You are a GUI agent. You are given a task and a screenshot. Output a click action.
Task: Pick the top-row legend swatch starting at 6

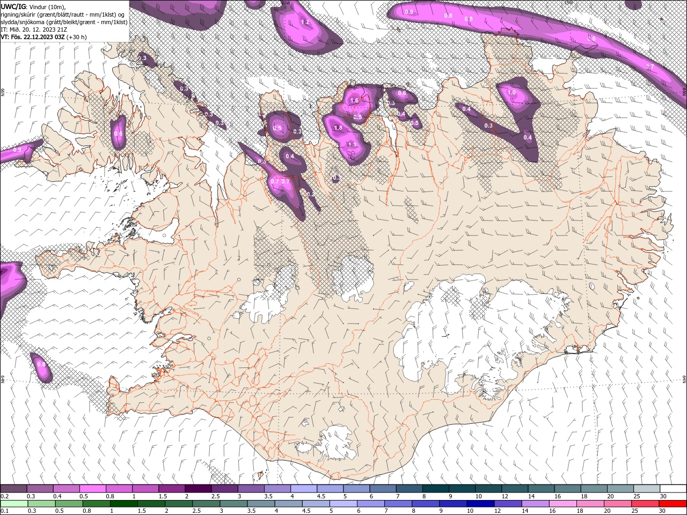coord(383,489)
